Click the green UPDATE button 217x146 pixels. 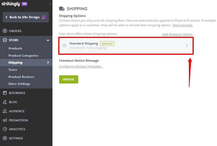pyautogui.click(x=69, y=79)
